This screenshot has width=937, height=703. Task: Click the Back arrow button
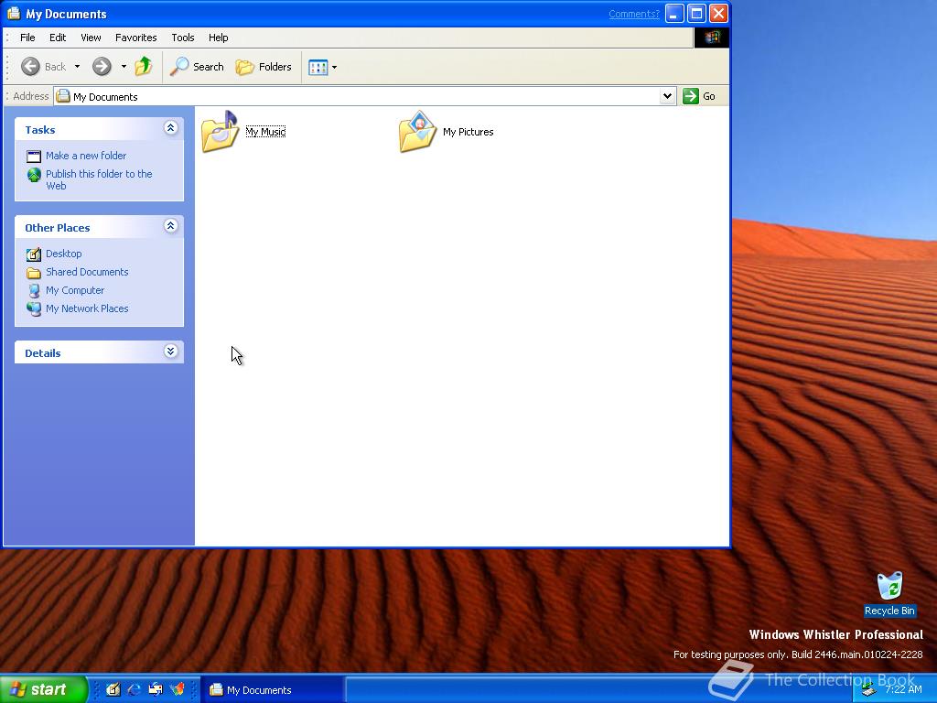[43, 66]
